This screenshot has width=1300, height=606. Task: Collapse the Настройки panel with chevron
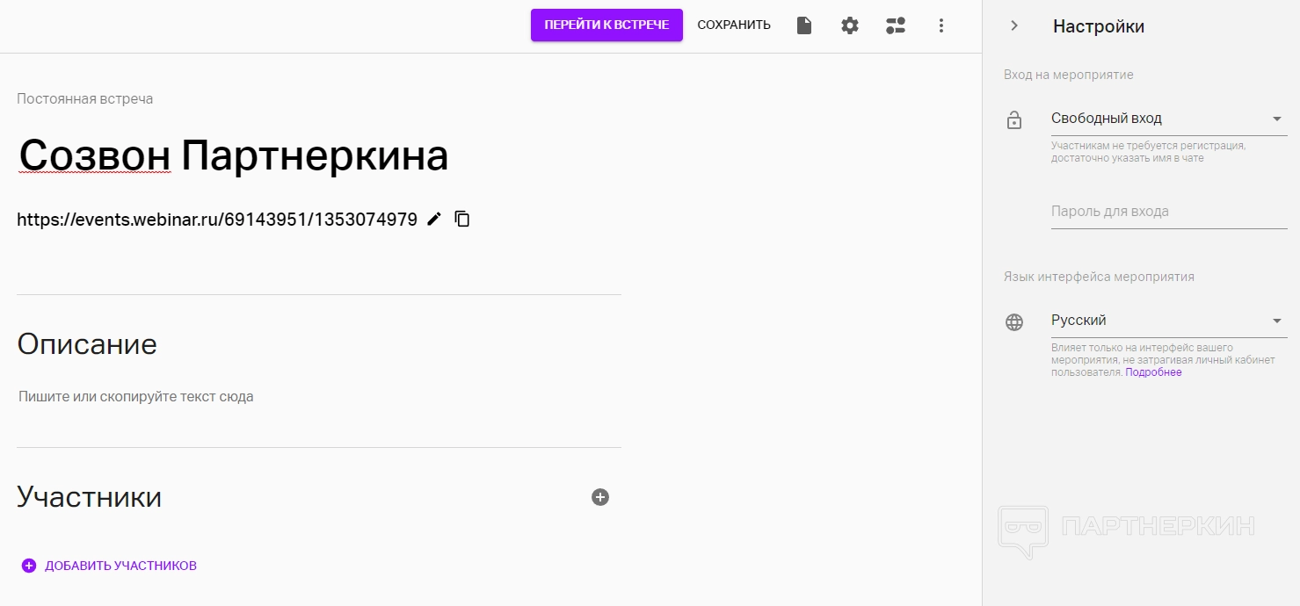tap(1014, 25)
